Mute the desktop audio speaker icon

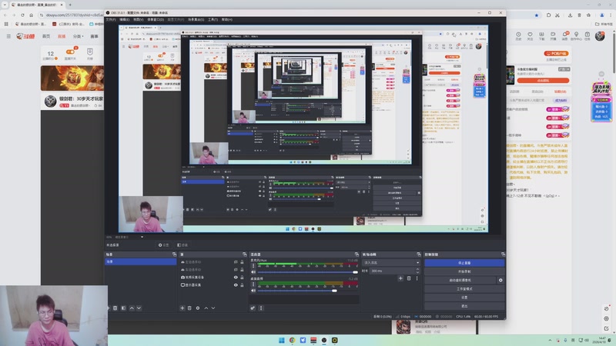pyautogui.click(x=253, y=291)
